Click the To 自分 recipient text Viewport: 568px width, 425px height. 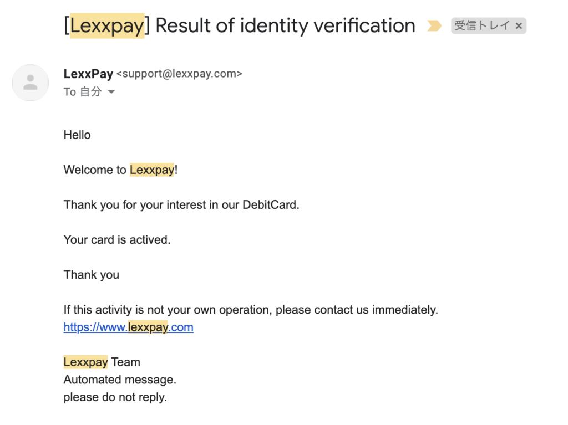[x=83, y=91]
